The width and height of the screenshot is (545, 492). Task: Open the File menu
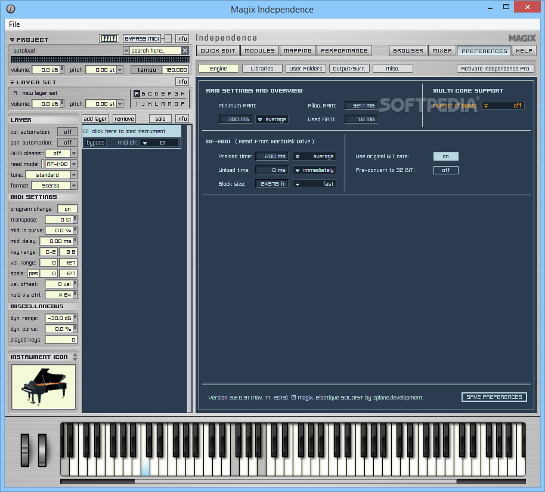coord(14,24)
